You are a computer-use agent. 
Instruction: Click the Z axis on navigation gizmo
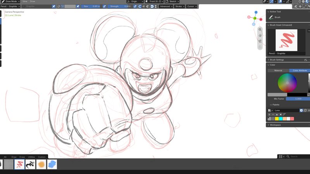coord(256,12)
